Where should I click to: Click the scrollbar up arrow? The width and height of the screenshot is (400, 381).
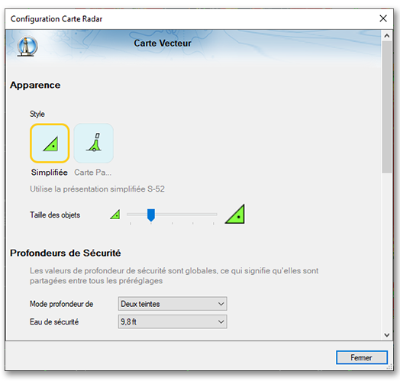(387, 35)
